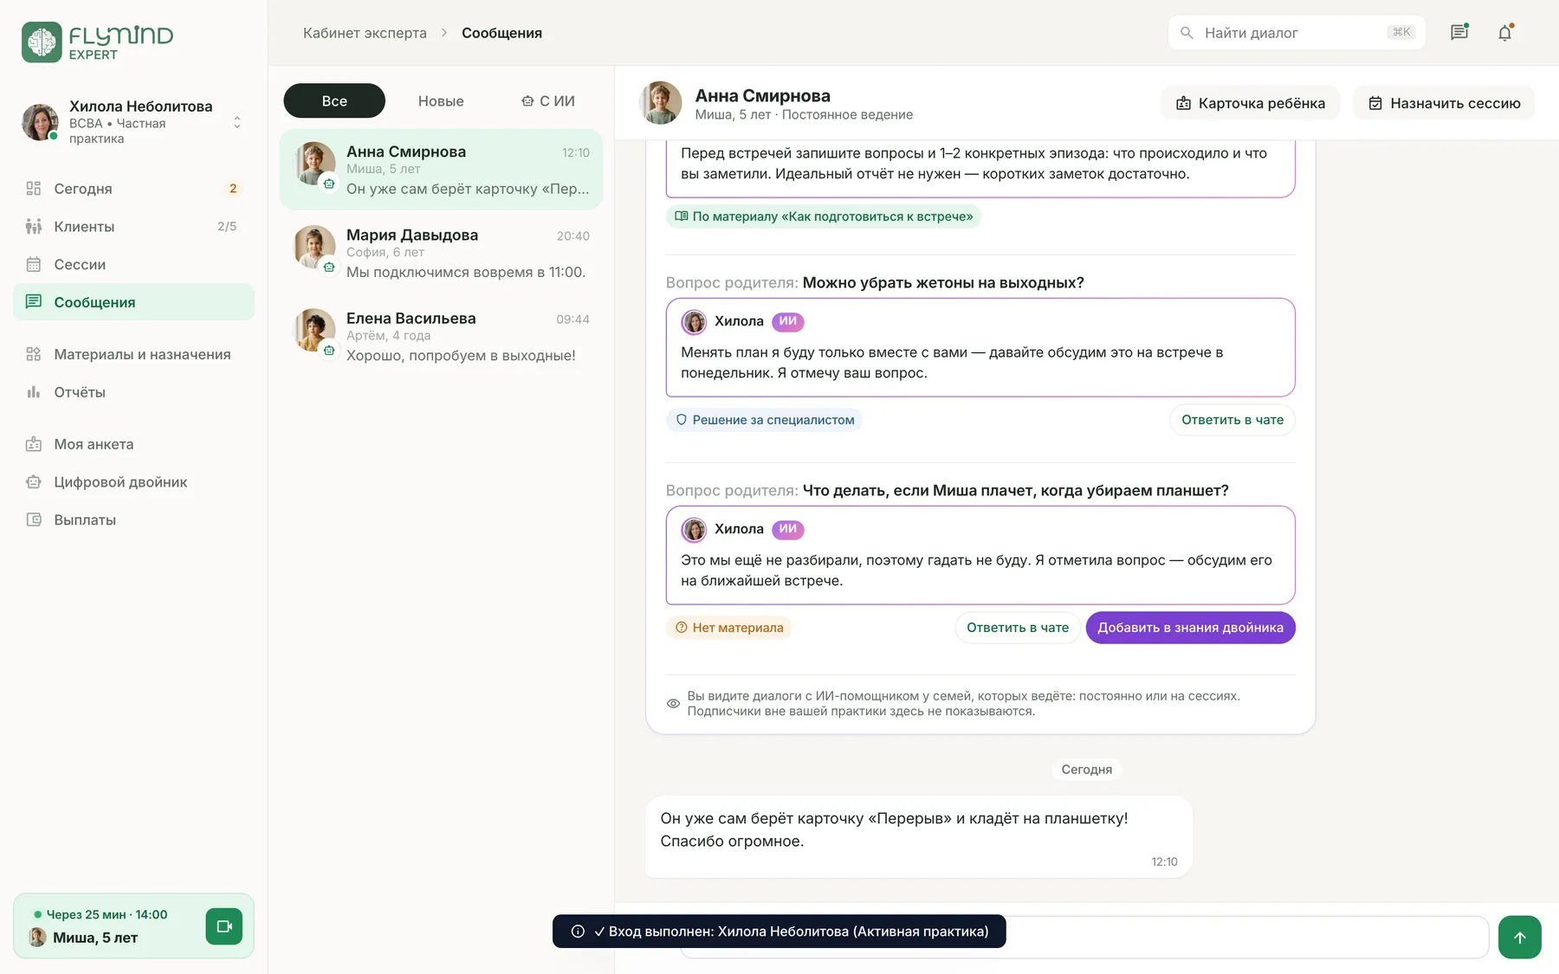Switch to the С ИИ filter tab
Screen dimensions: 1559x974
coord(548,101)
